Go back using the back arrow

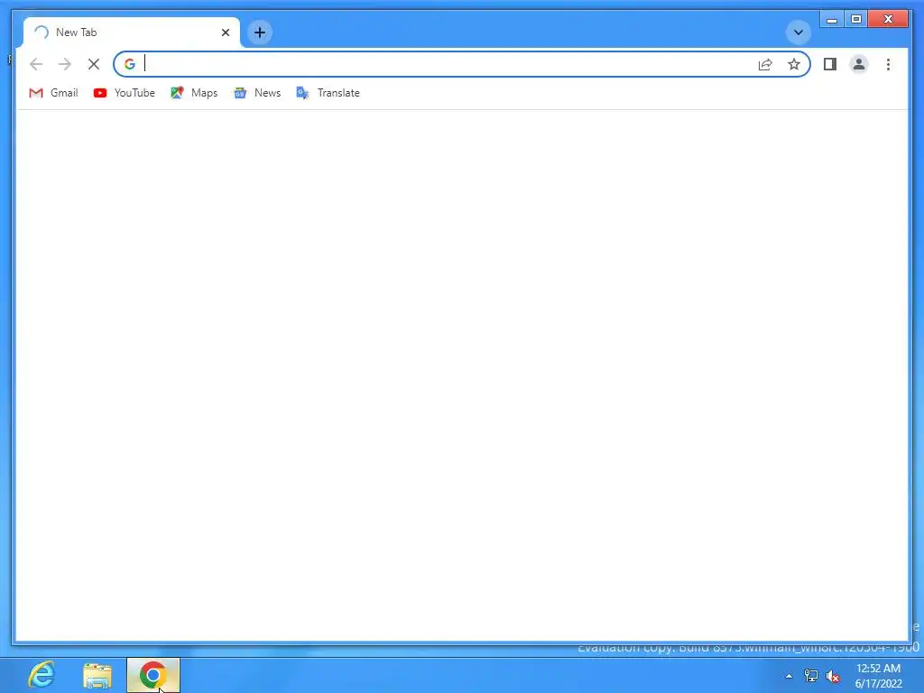pos(36,64)
